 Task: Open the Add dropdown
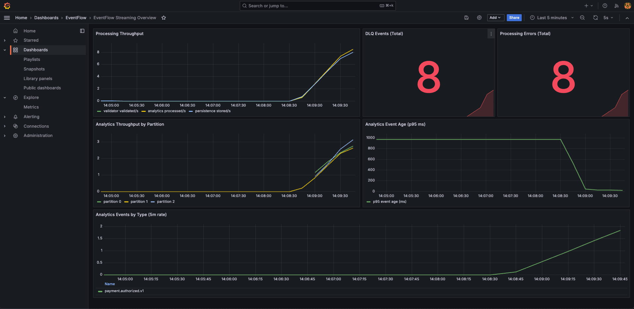pos(495,18)
